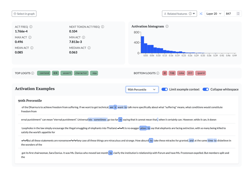Click highlighted 'to' after 'How absurd'

[151, 141]
